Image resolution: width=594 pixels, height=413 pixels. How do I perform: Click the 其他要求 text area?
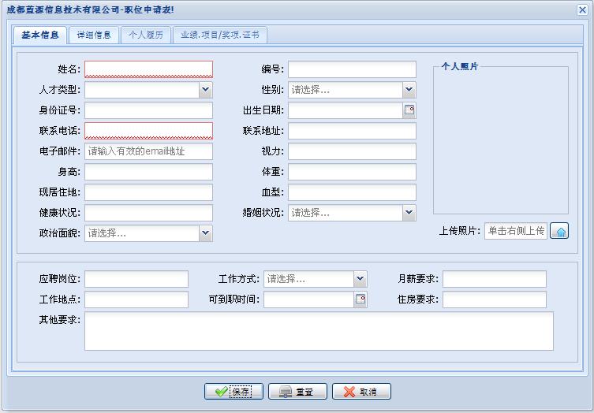pyautogui.click(x=319, y=331)
